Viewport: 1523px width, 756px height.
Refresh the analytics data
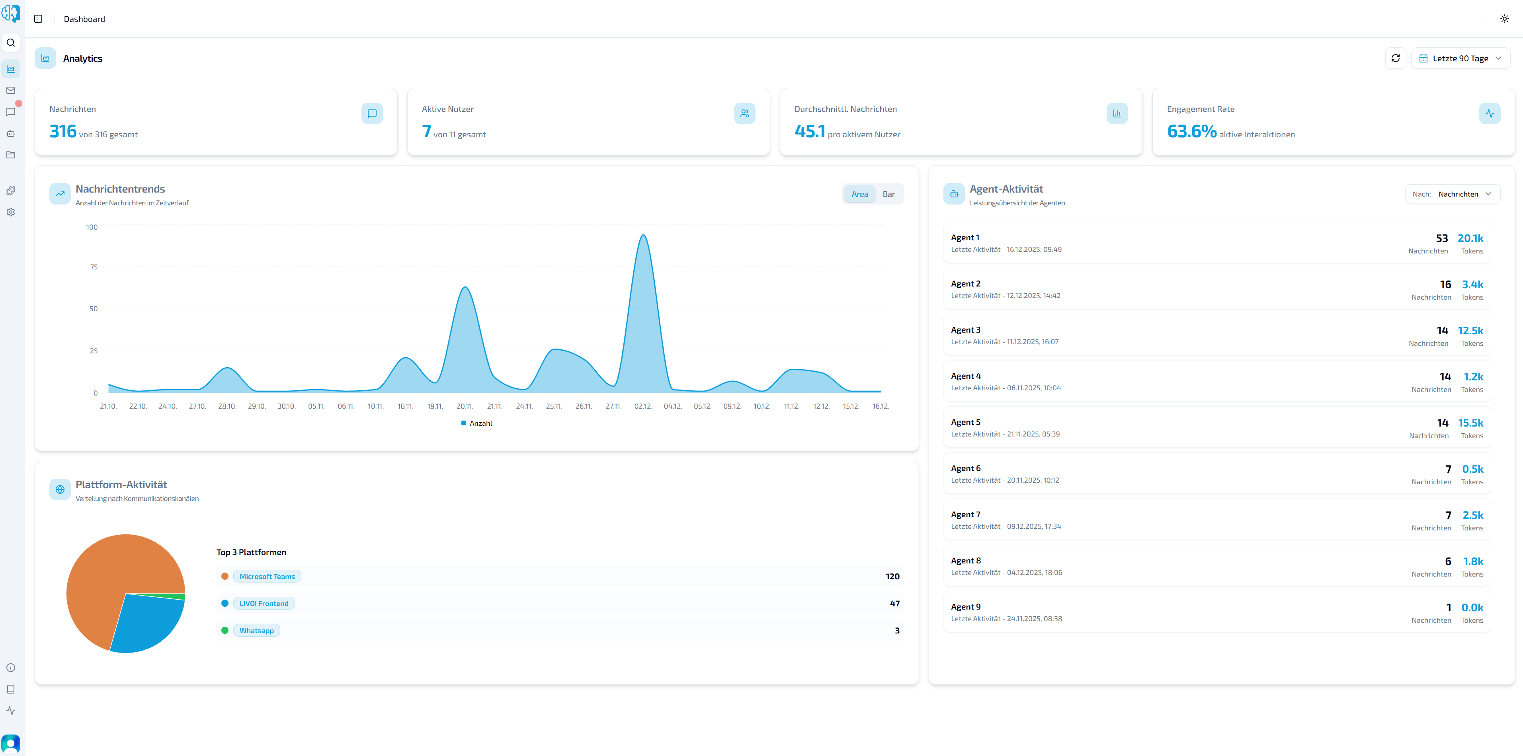(1396, 58)
